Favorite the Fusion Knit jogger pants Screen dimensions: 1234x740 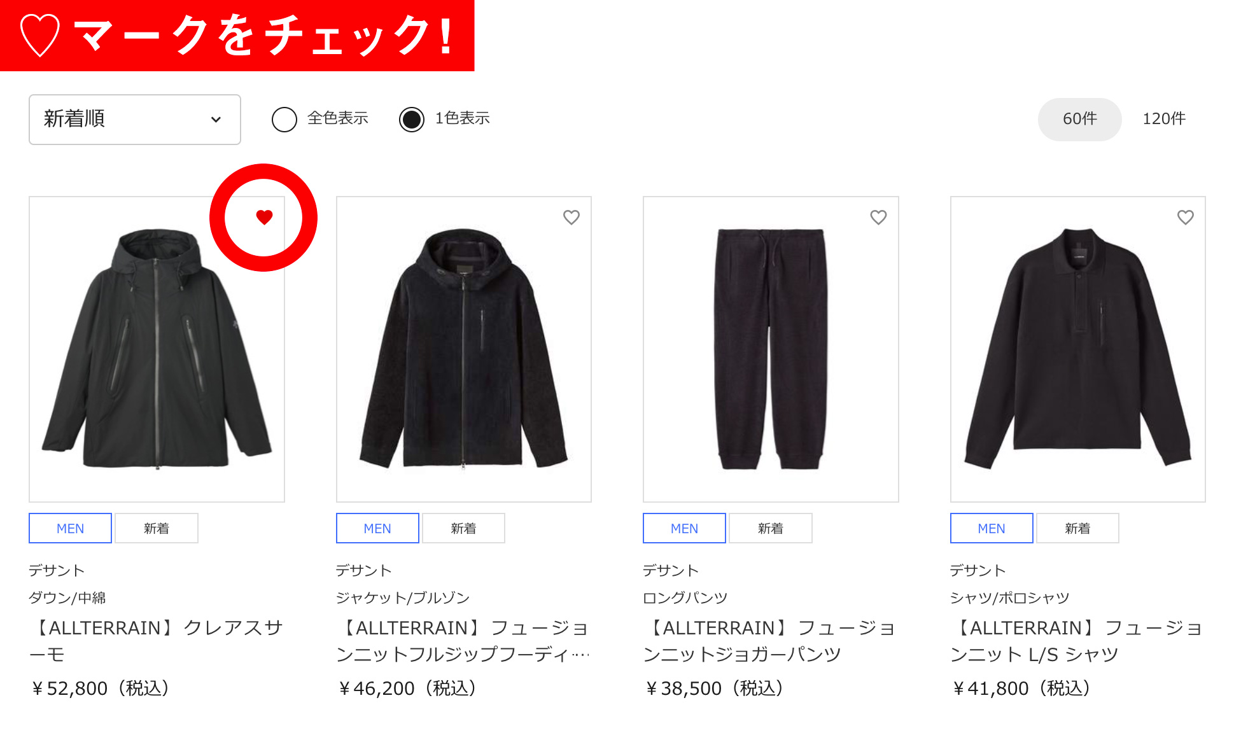click(878, 218)
